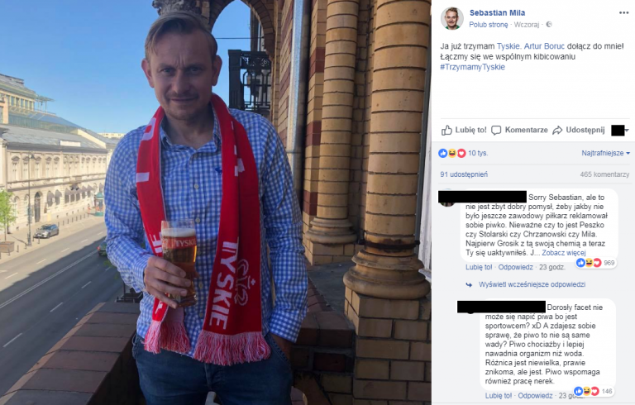Viewport: 635px width, 405px height.
Task: Click the thumbs-up Lubię to! icon
Action: point(446,130)
